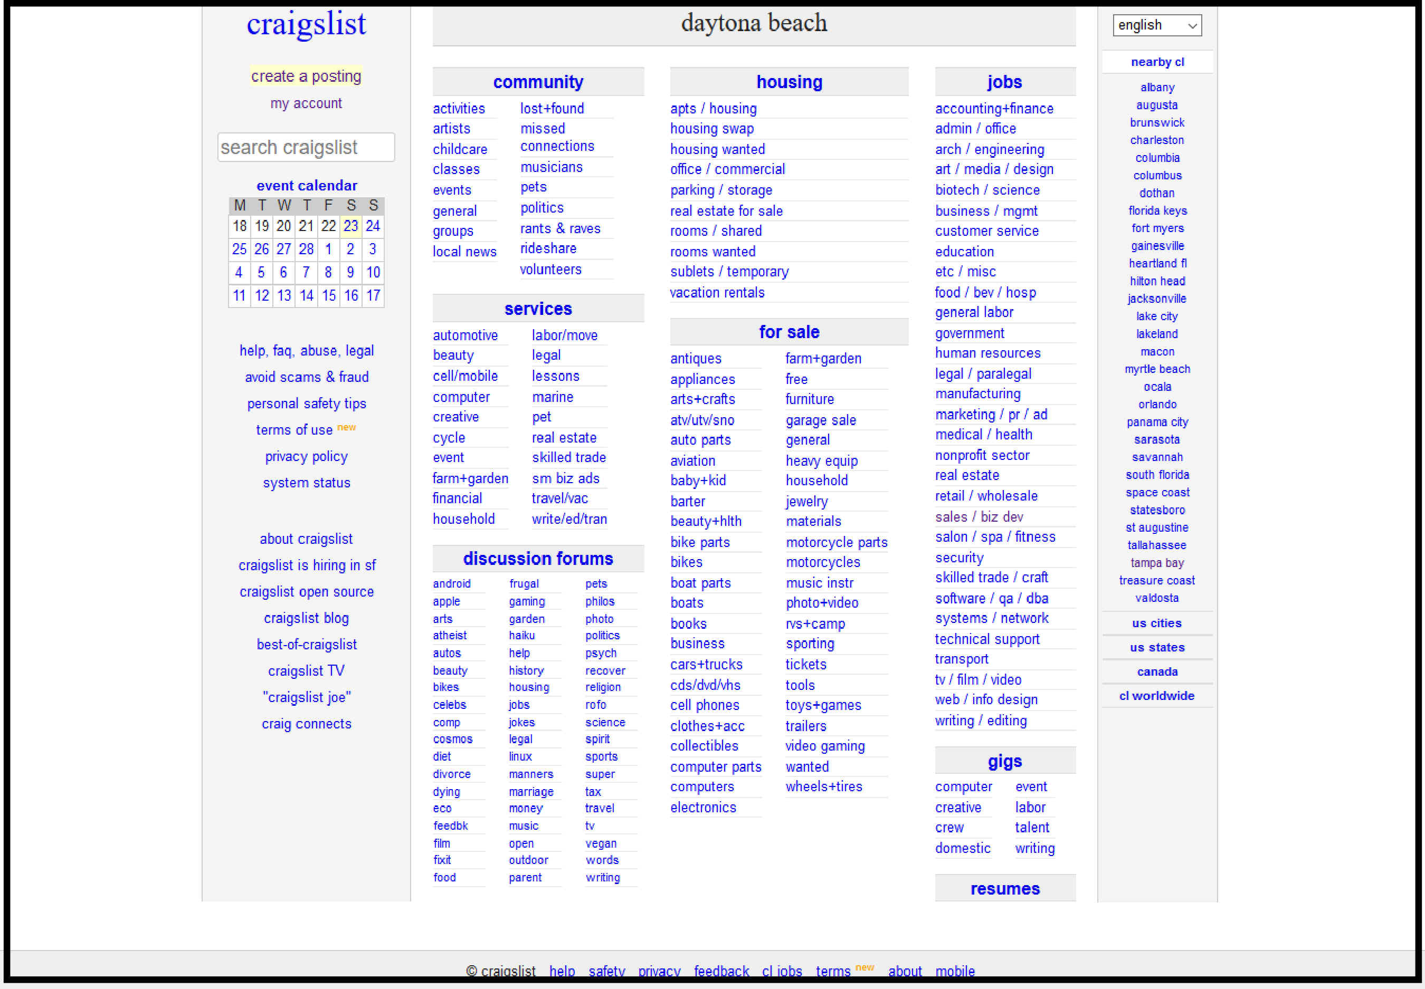Click the create a posting link
Image resolution: width=1425 pixels, height=989 pixels.
click(x=306, y=75)
